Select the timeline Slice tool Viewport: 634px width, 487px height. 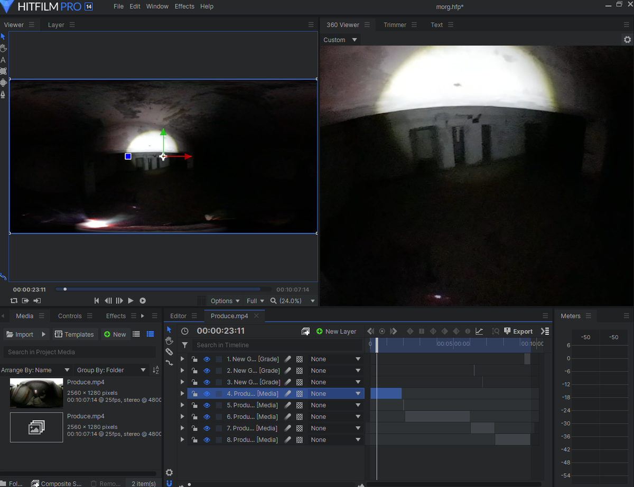point(169,352)
